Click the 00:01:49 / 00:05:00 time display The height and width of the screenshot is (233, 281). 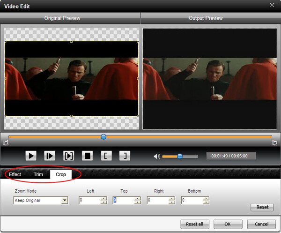click(x=231, y=156)
